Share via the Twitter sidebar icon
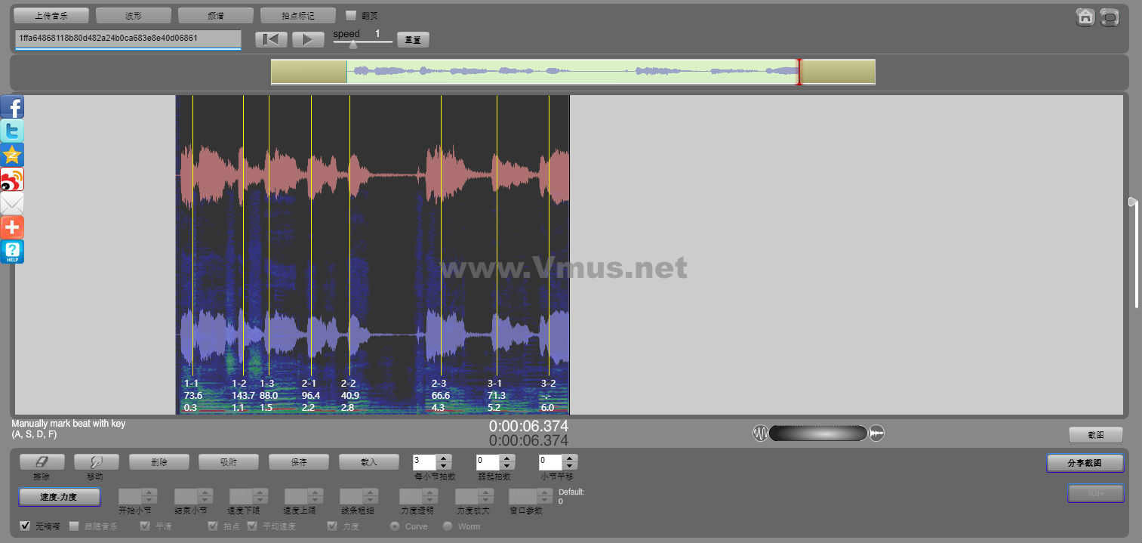The image size is (1142, 543). tap(12, 131)
